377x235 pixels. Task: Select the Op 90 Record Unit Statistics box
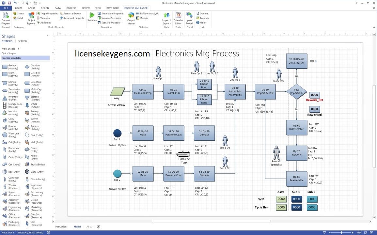296,61
